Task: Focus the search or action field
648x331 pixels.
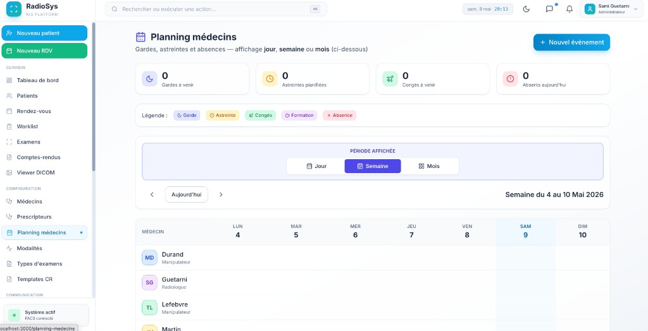Action: coord(216,9)
